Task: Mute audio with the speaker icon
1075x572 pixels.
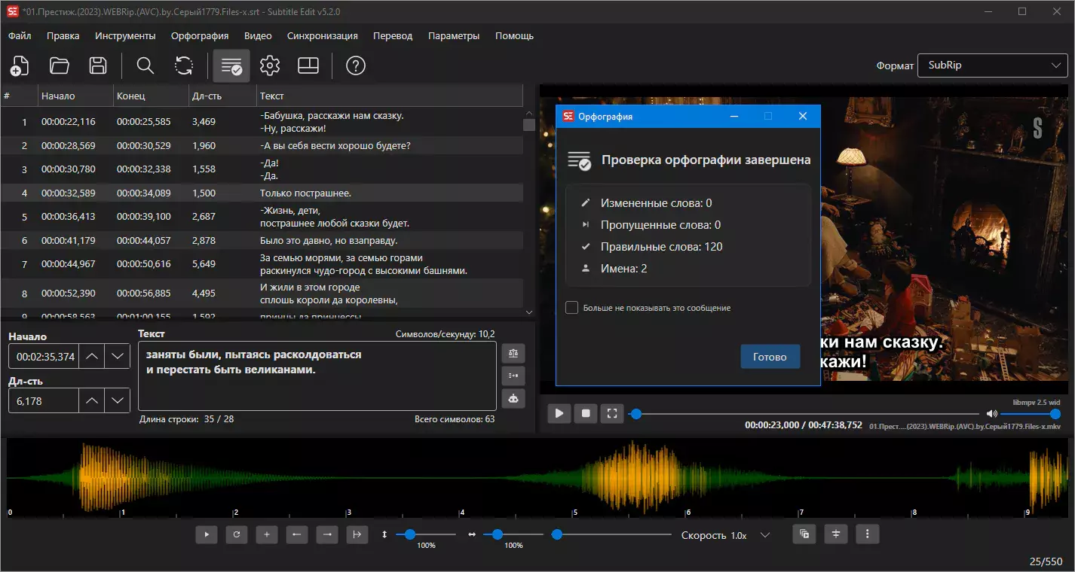Action: (x=991, y=414)
